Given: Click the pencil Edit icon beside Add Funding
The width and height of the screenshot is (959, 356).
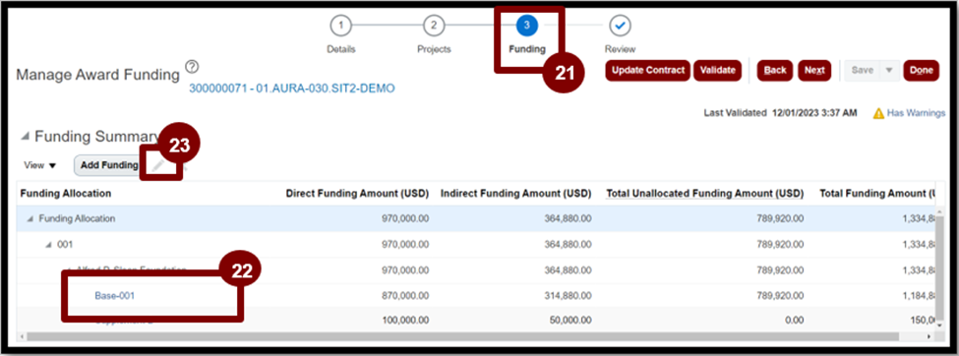Looking at the screenshot, I should (158, 165).
